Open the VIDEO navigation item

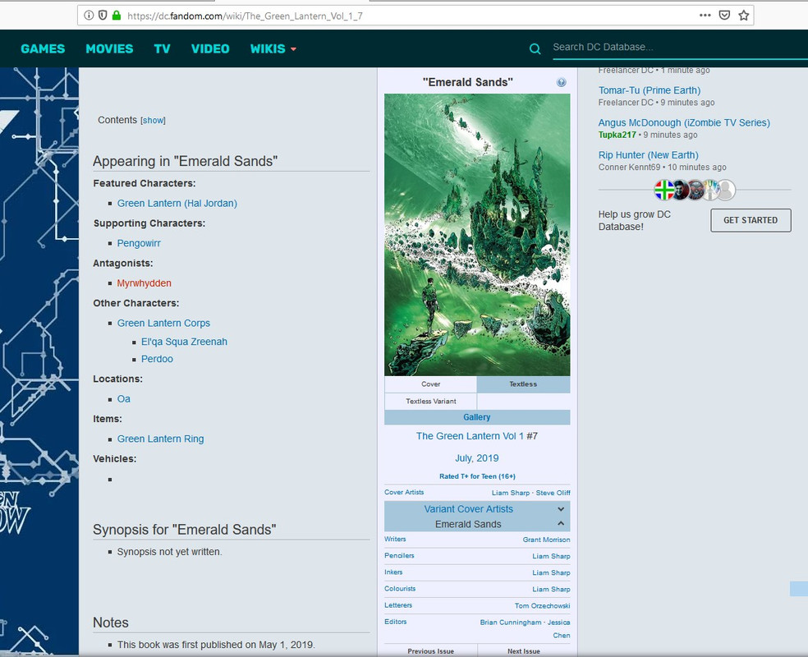[210, 49]
